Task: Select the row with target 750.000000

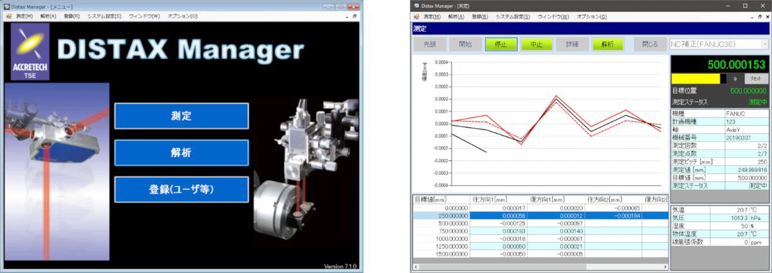Action: click(x=539, y=231)
